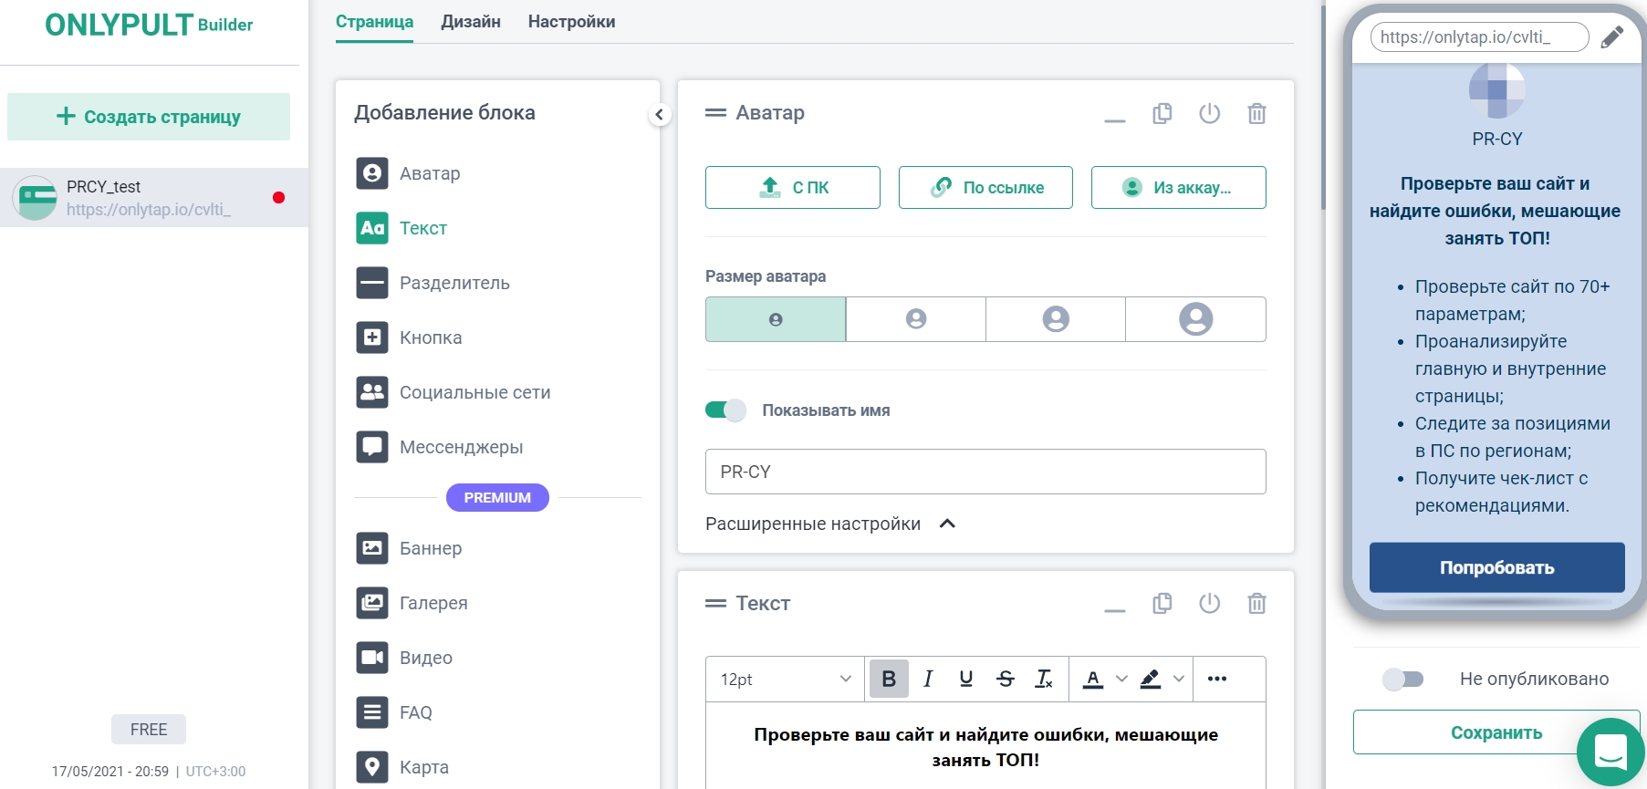Grab the Аватар block drag handle
This screenshot has height=789, width=1647.
click(x=715, y=113)
